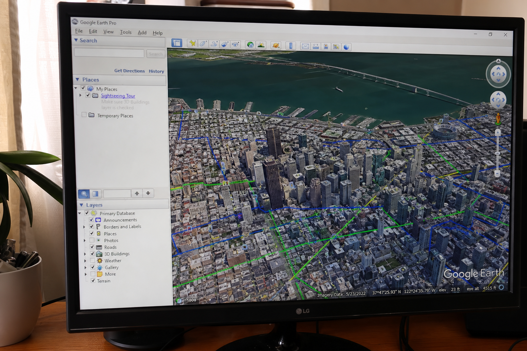527x351 pixels.
Task: Open the planets switcher (Saturn icon)
Action: coord(276,45)
